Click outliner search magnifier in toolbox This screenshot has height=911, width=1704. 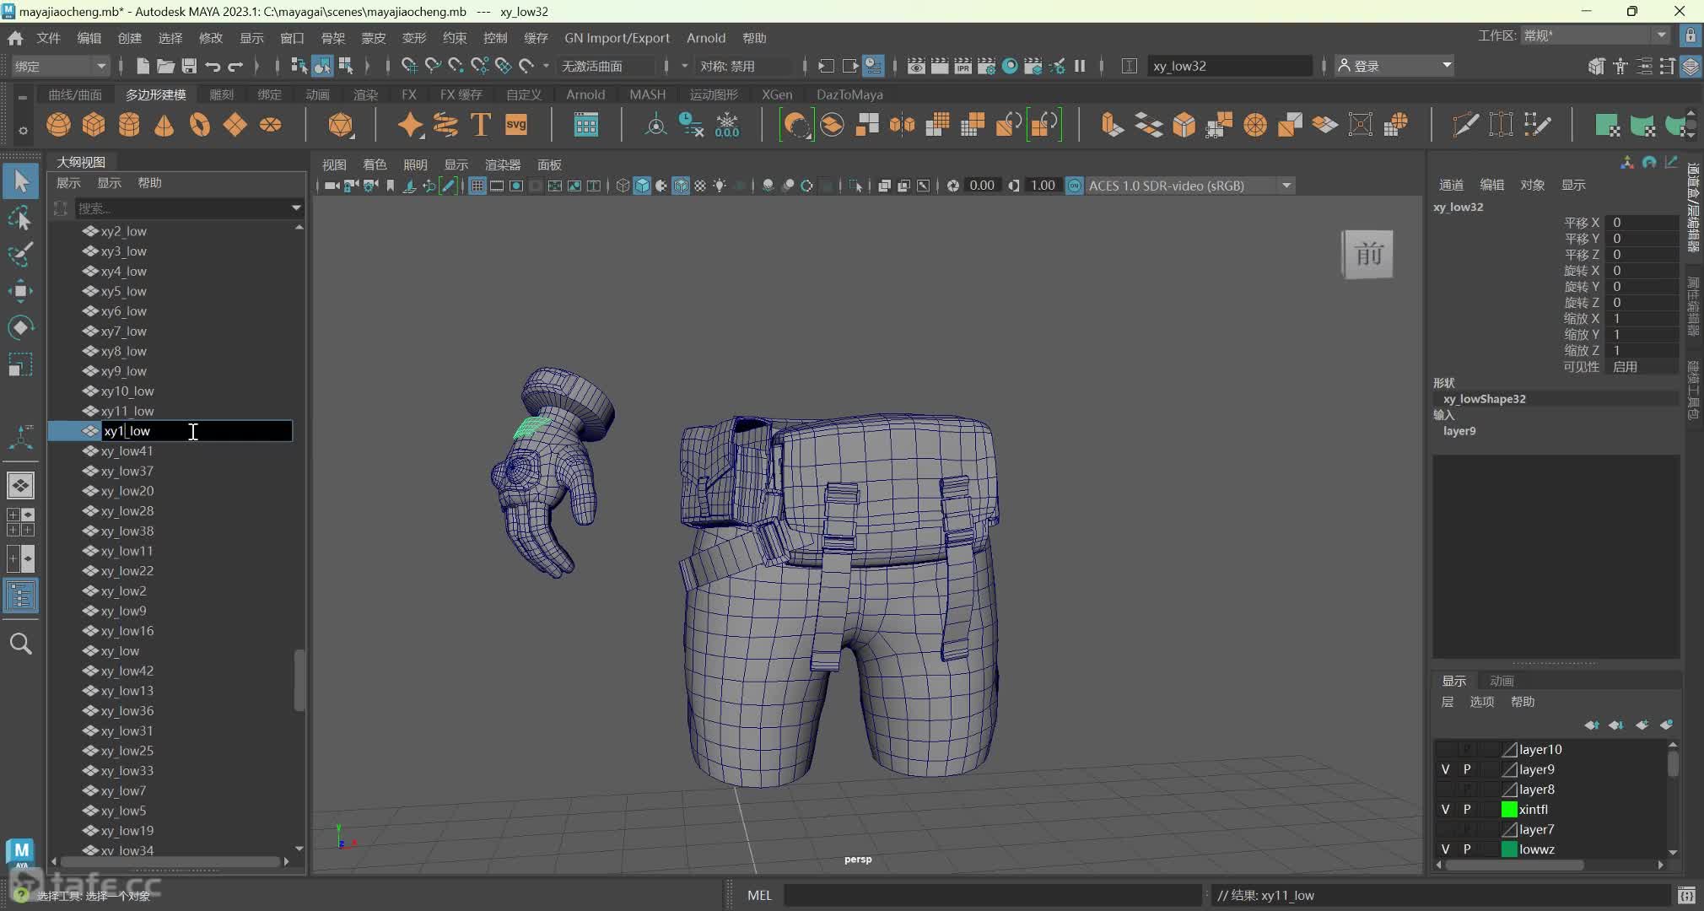(x=20, y=644)
